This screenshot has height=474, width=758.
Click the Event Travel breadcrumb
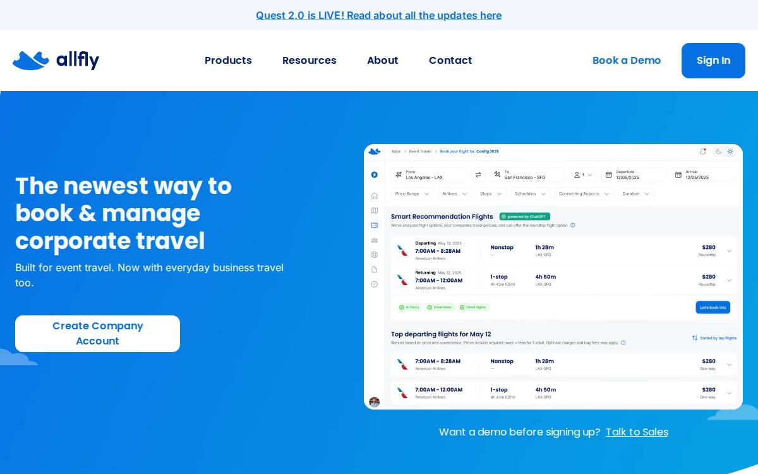(420, 152)
